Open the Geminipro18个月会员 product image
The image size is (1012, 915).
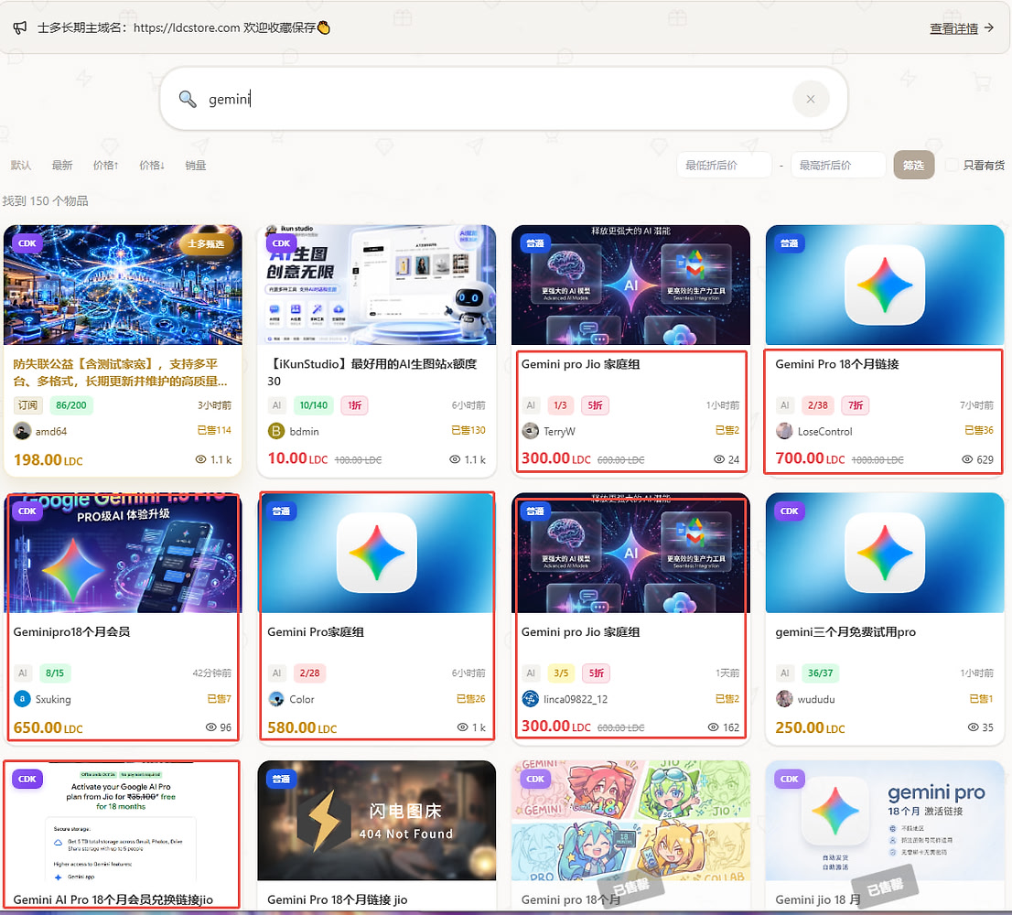[x=123, y=553]
